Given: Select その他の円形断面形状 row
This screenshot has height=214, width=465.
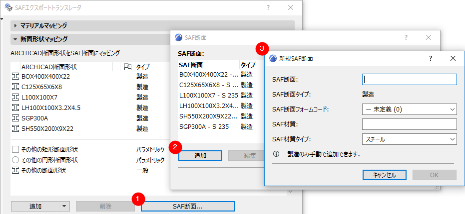Looking at the screenshot, I should (89, 160).
